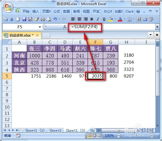Click the Save As icon
Viewport: 162px width, 141px height.
tap(30, 19)
